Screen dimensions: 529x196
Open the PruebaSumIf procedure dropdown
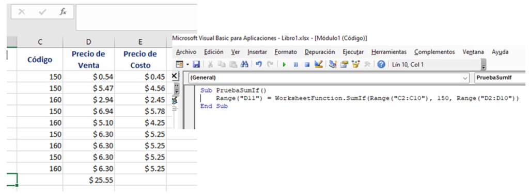(x=500, y=78)
